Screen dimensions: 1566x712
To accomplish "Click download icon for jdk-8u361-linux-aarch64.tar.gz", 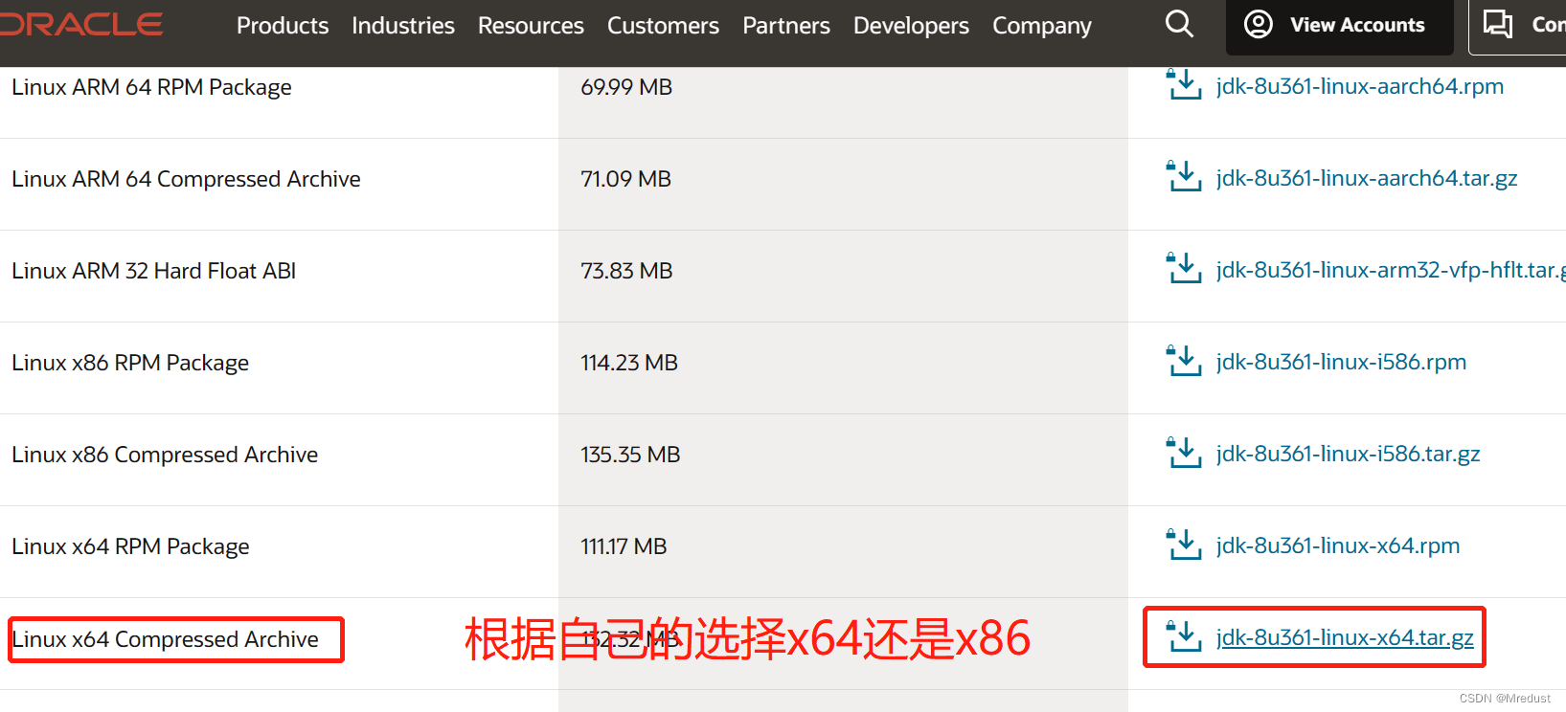I will tap(1184, 176).
